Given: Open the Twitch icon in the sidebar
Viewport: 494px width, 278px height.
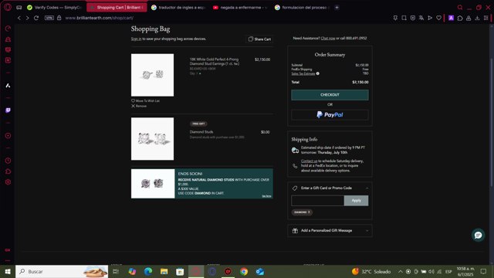Looking at the screenshot, I should tap(8, 110).
